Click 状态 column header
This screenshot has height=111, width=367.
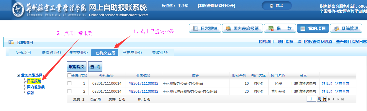303,76
